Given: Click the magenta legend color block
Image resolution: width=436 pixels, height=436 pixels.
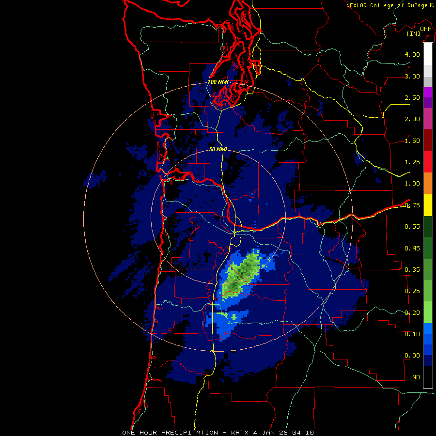Looking at the screenshot, I should coord(428,92).
